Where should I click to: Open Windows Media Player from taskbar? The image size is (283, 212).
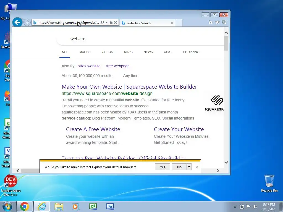click(x=75, y=206)
